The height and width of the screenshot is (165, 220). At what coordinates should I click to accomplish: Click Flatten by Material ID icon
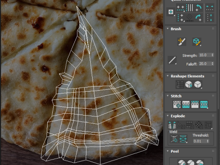tap(199, 125)
